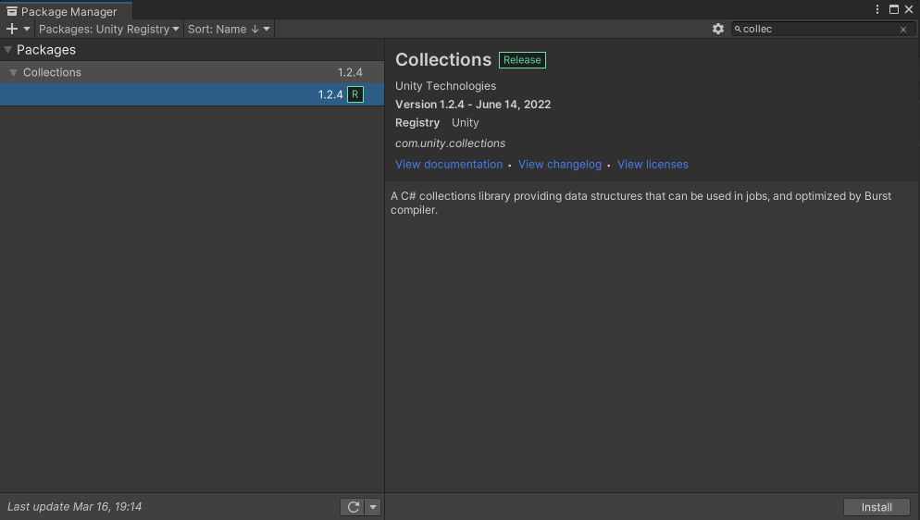Image resolution: width=920 pixels, height=520 pixels.
Task: Click the Registry Unity label
Action: coord(437,123)
